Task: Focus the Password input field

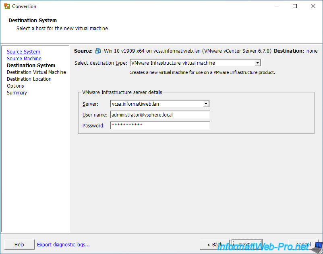Action: (160, 125)
